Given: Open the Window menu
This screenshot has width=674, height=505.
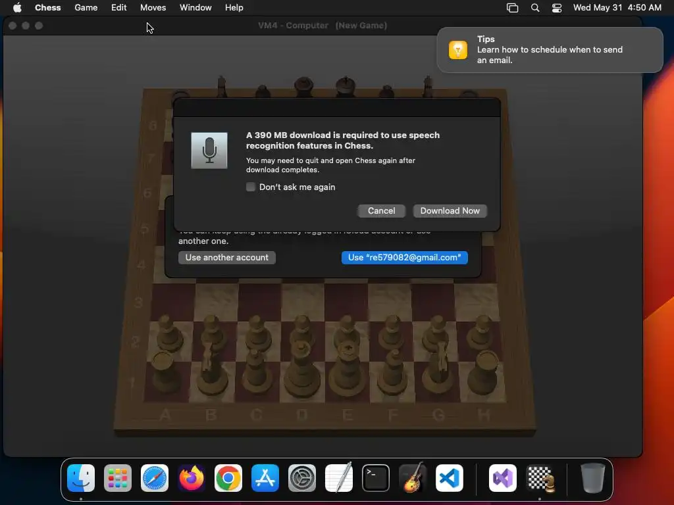Looking at the screenshot, I should (x=195, y=8).
